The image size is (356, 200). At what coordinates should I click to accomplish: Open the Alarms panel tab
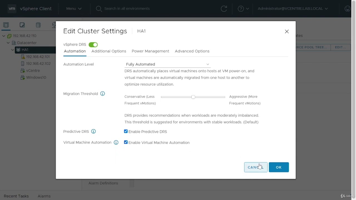(44, 196)
